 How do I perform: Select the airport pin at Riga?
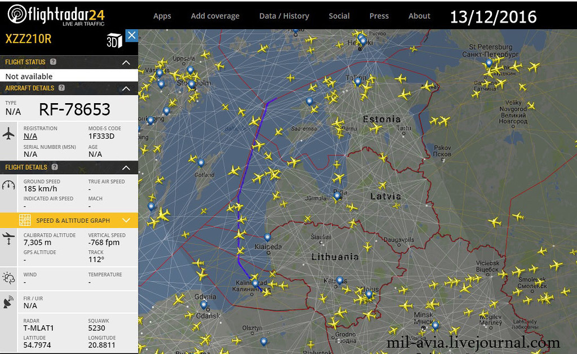pyautogui.click(x=336, y=196)
